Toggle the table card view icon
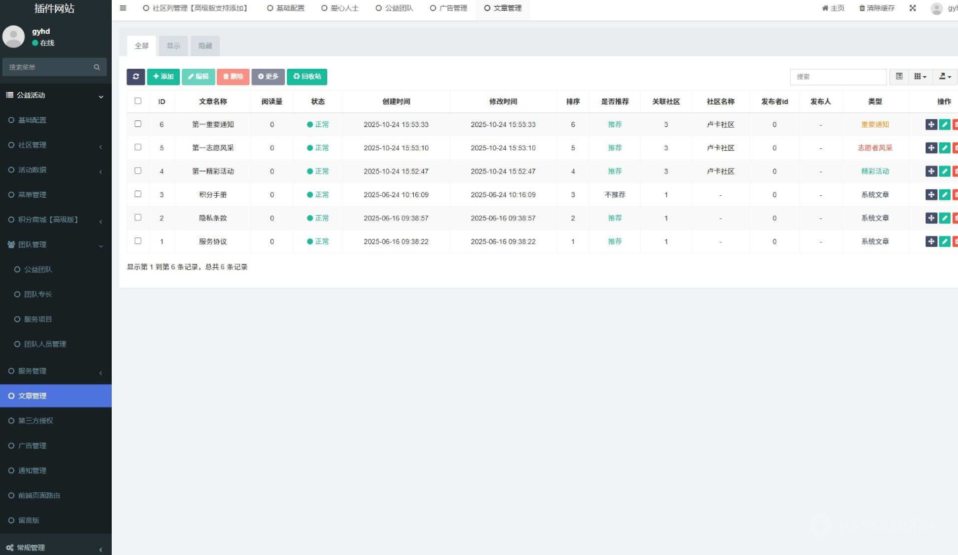The image size is (958, 555). [x=898, y=77]
